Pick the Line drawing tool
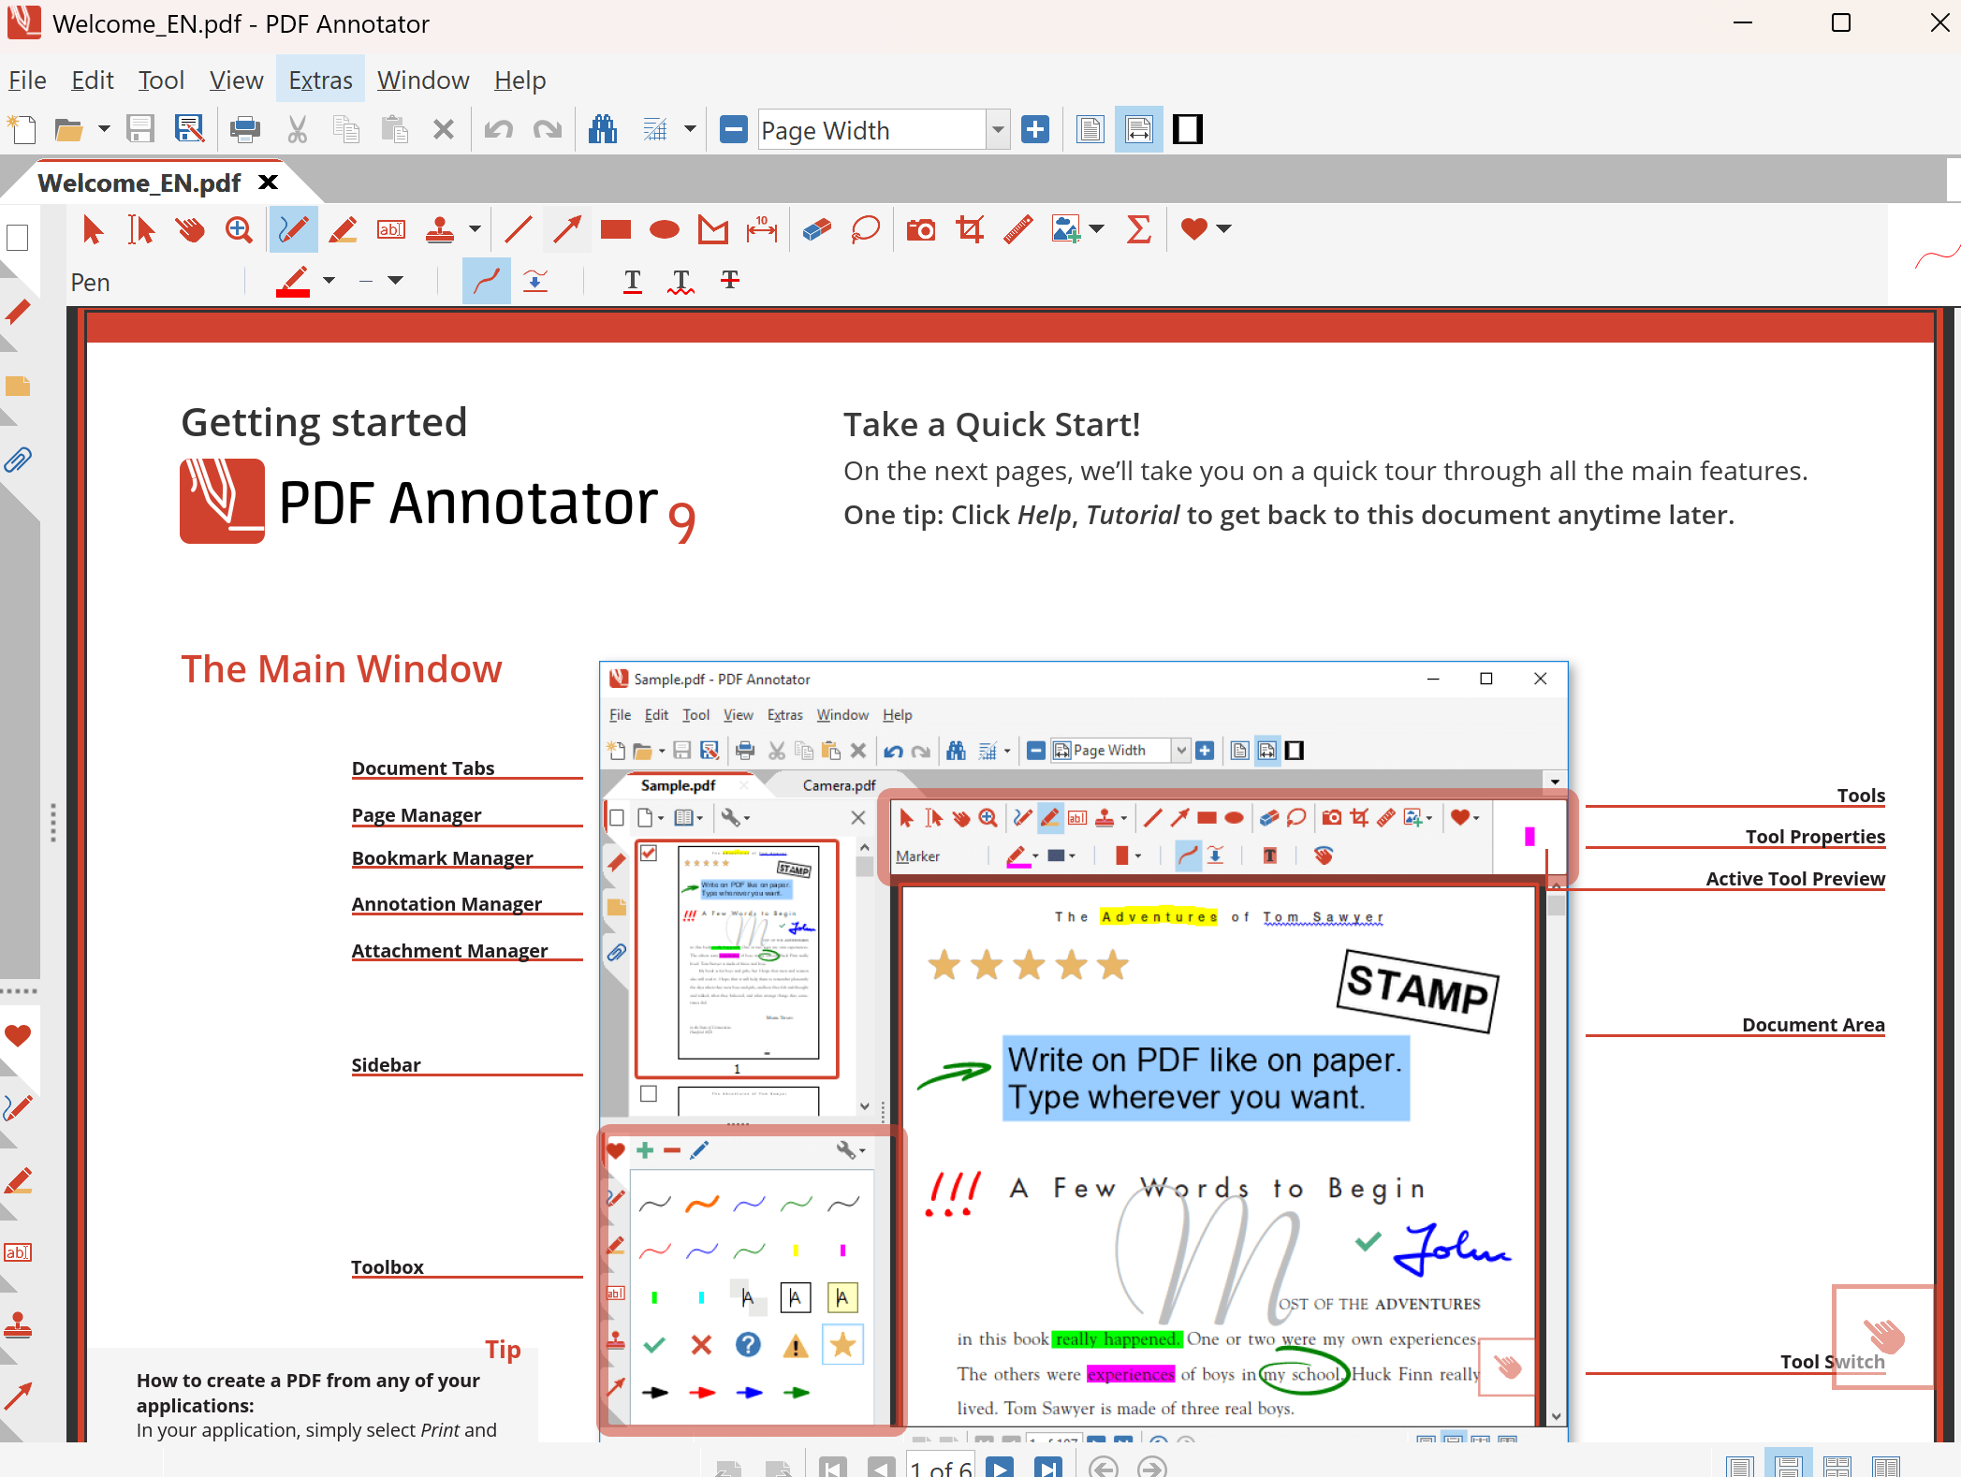 [518, 229]
